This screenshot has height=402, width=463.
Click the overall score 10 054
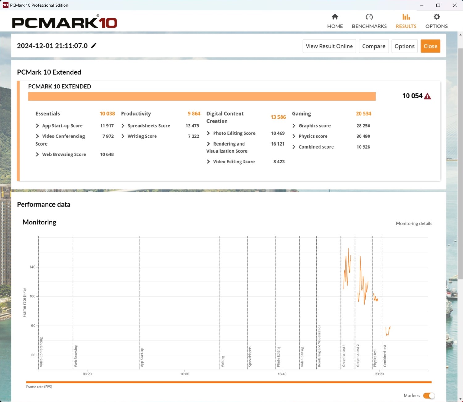pyautogui.click(x=412, y=96)
